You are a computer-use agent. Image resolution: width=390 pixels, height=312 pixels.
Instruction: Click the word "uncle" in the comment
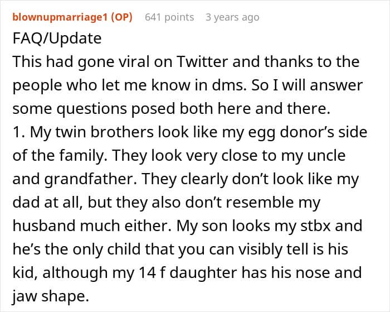[322, 155]
